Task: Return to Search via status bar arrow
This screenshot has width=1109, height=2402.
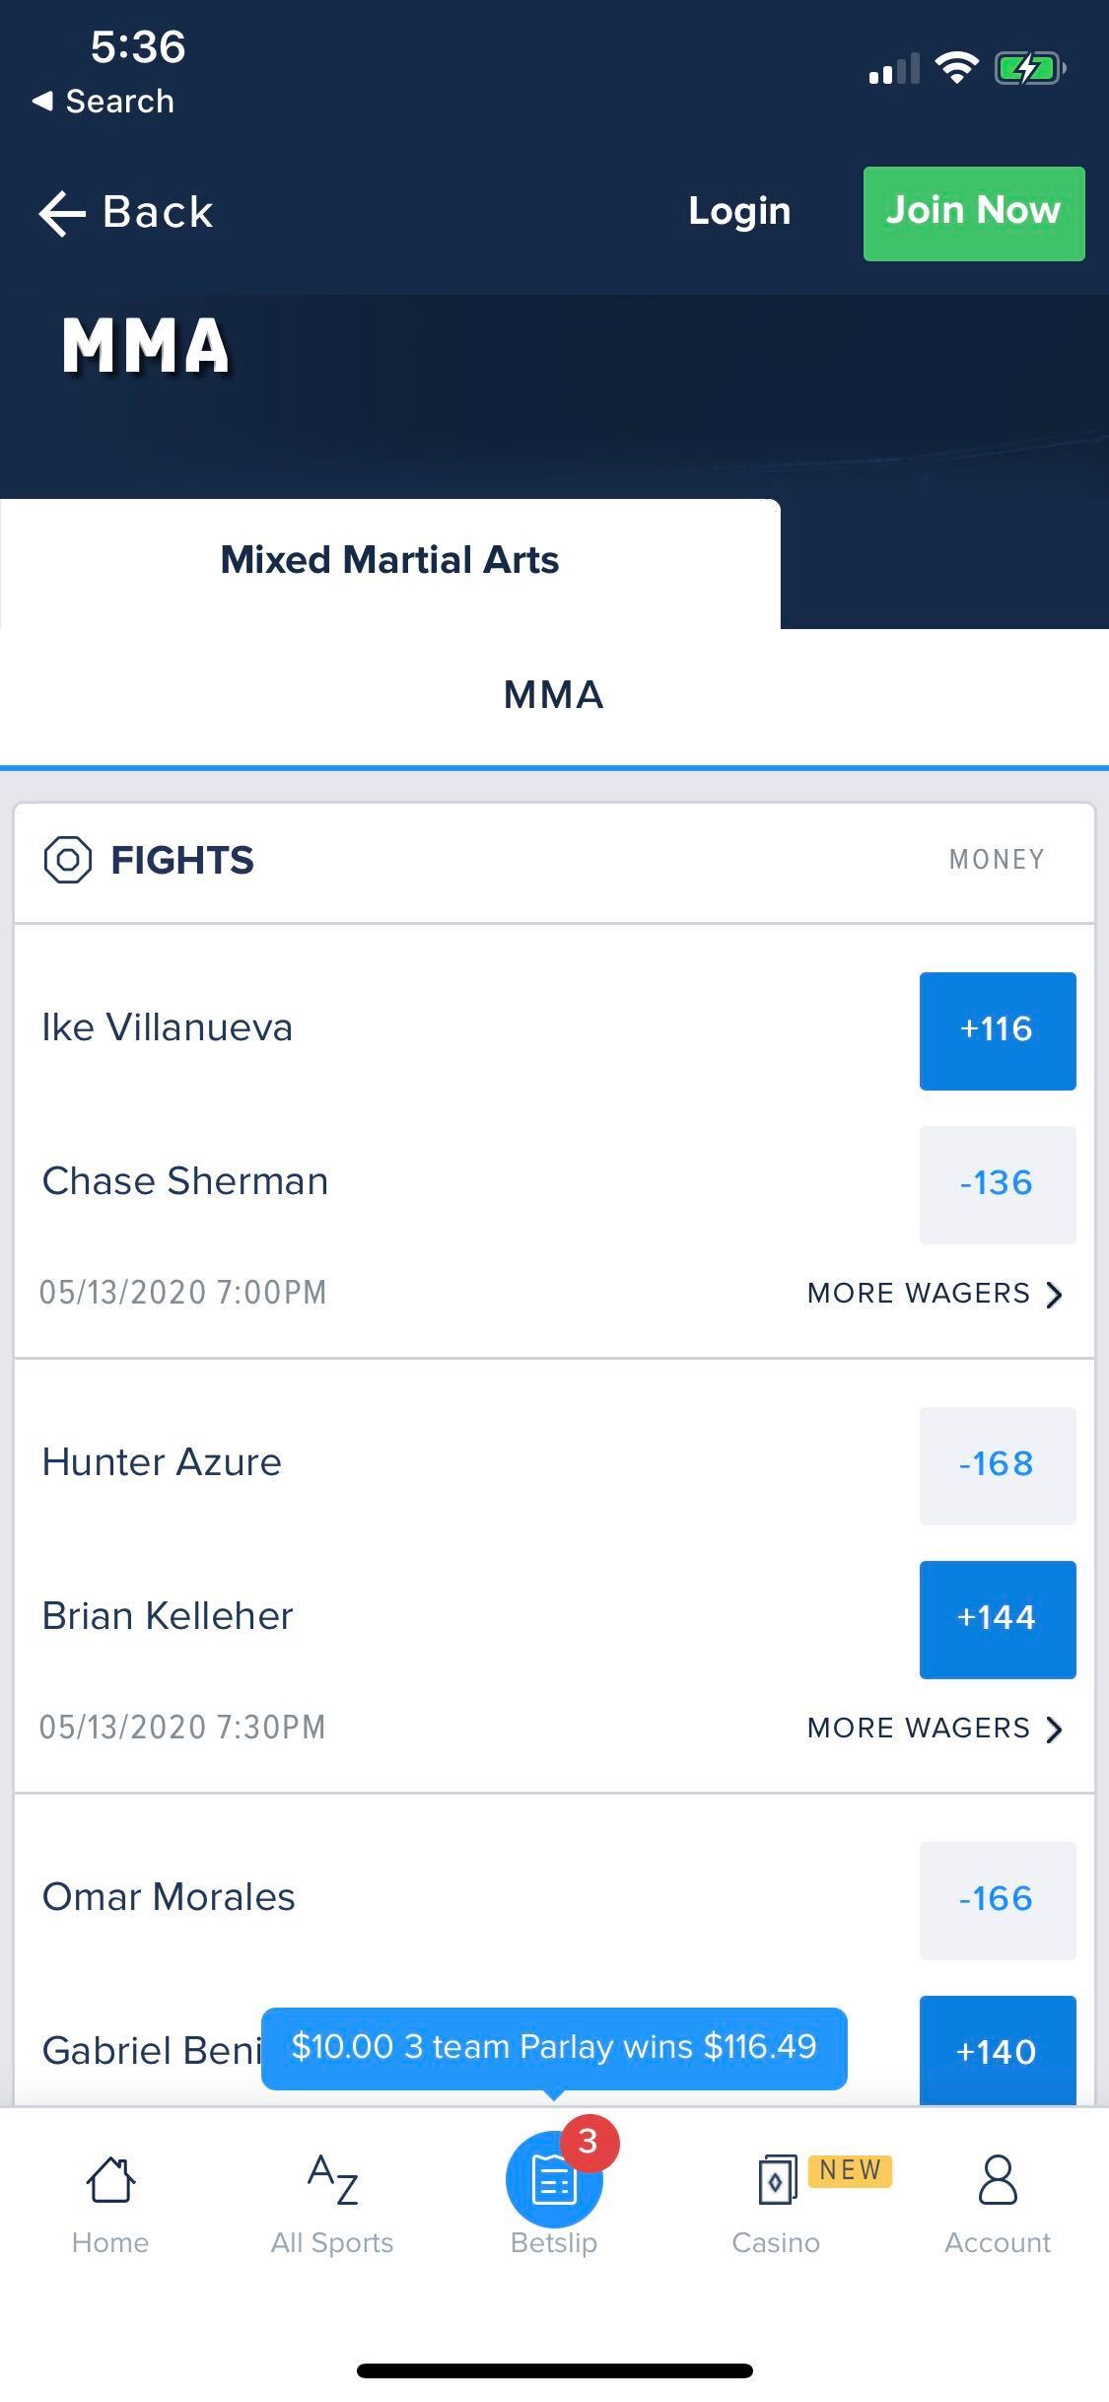Action: (43, 101)
